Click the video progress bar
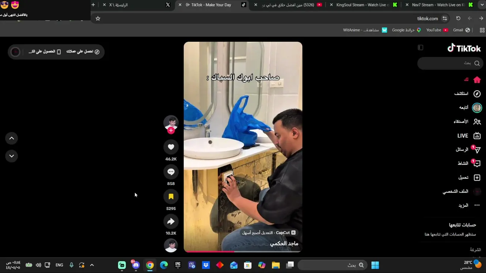The height and width of the screenshot is (273, 486). (x=243, y=251)
